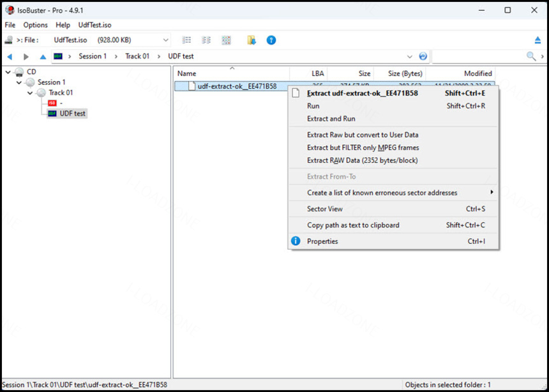Choose Run from context menu
Image resolution: width=549 pixels, height=392 pixels.
(393, 106)
